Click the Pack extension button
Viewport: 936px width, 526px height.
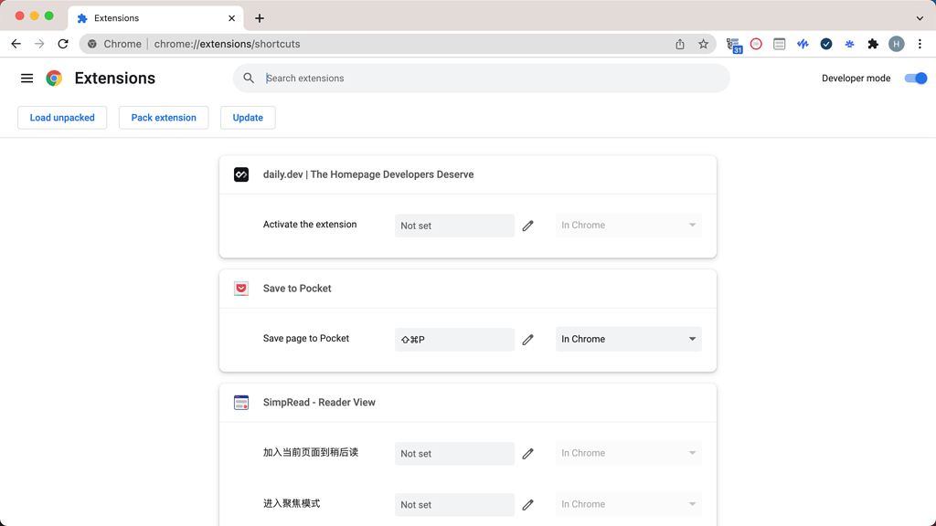163,117
